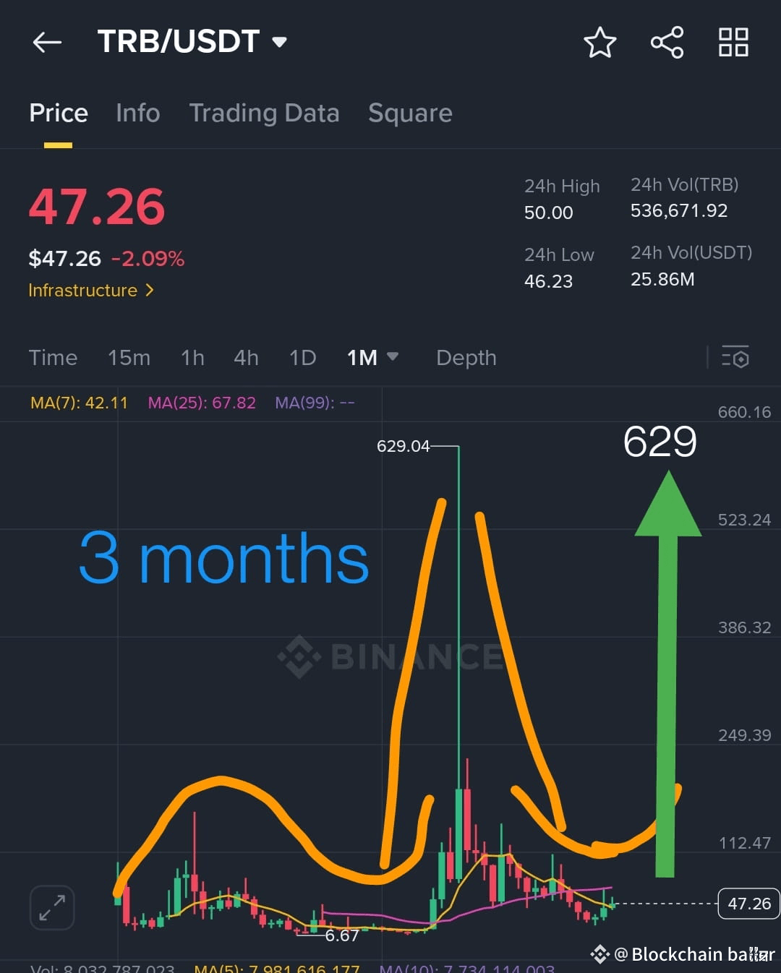Screen dimensions: 781x973
Task: Open chart indicator settings icon
Action: coord(735,357)
